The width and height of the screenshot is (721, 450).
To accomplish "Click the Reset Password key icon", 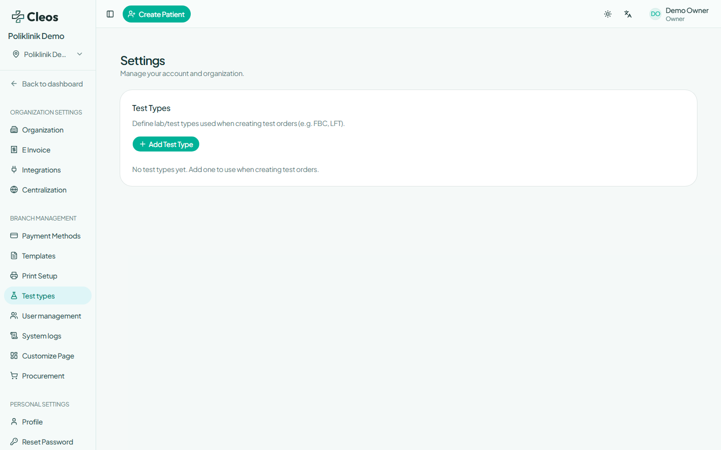I will click(14, 441).
